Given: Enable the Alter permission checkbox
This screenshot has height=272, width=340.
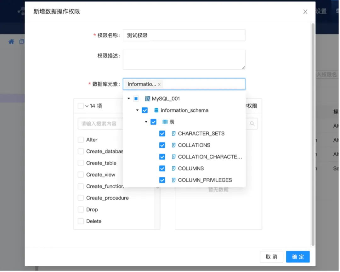Looking at the screenshot, I should click(x=80, y=140).
